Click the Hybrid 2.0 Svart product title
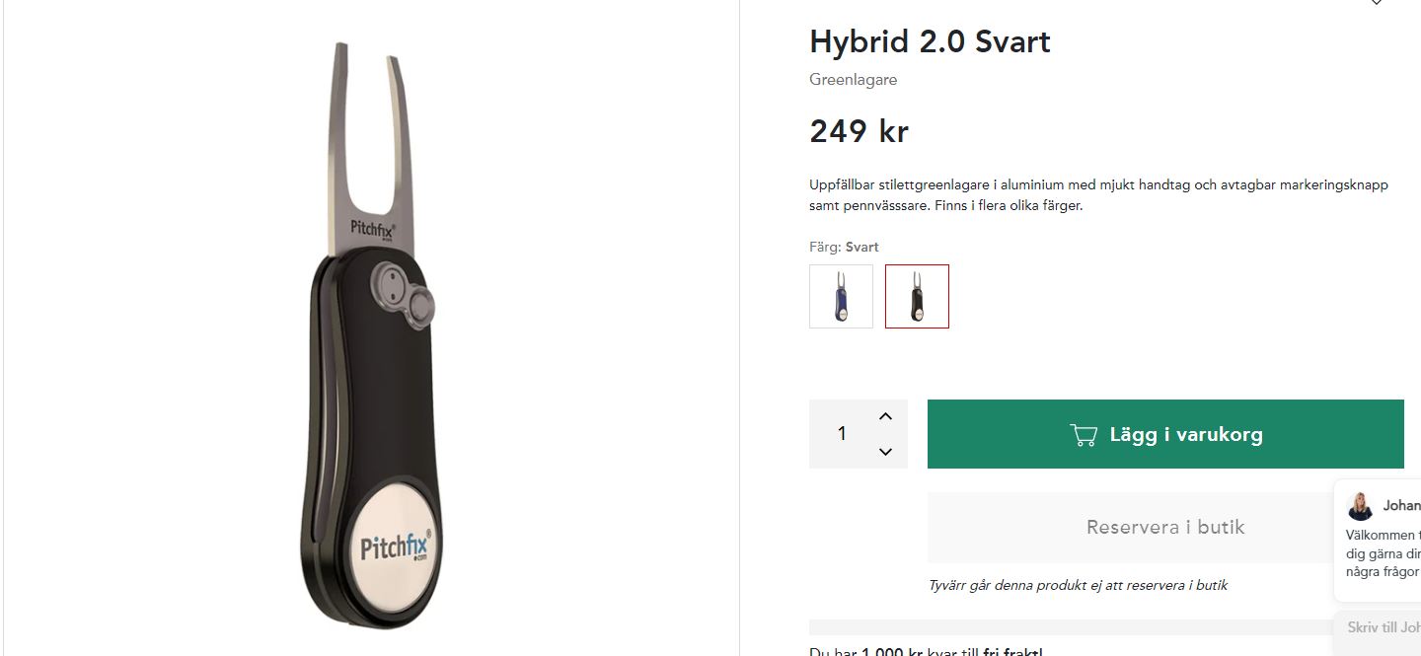1421x656 pixels. coord(930,41)
